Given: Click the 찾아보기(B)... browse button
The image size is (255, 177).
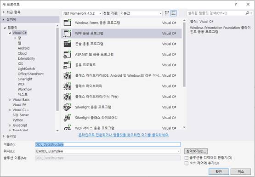Looking at the screenshot, I should pyautogui.click(x=196, y=151).
